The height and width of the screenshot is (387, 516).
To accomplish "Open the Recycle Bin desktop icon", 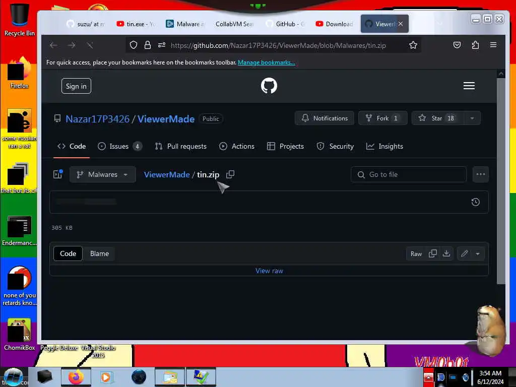I will (x=20, y=19).
